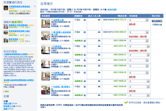This screenshot has width=166, height=111.
Task: Open free-cancellation info icon for HKD 16600.22 rate
Action: coord(85,81)
